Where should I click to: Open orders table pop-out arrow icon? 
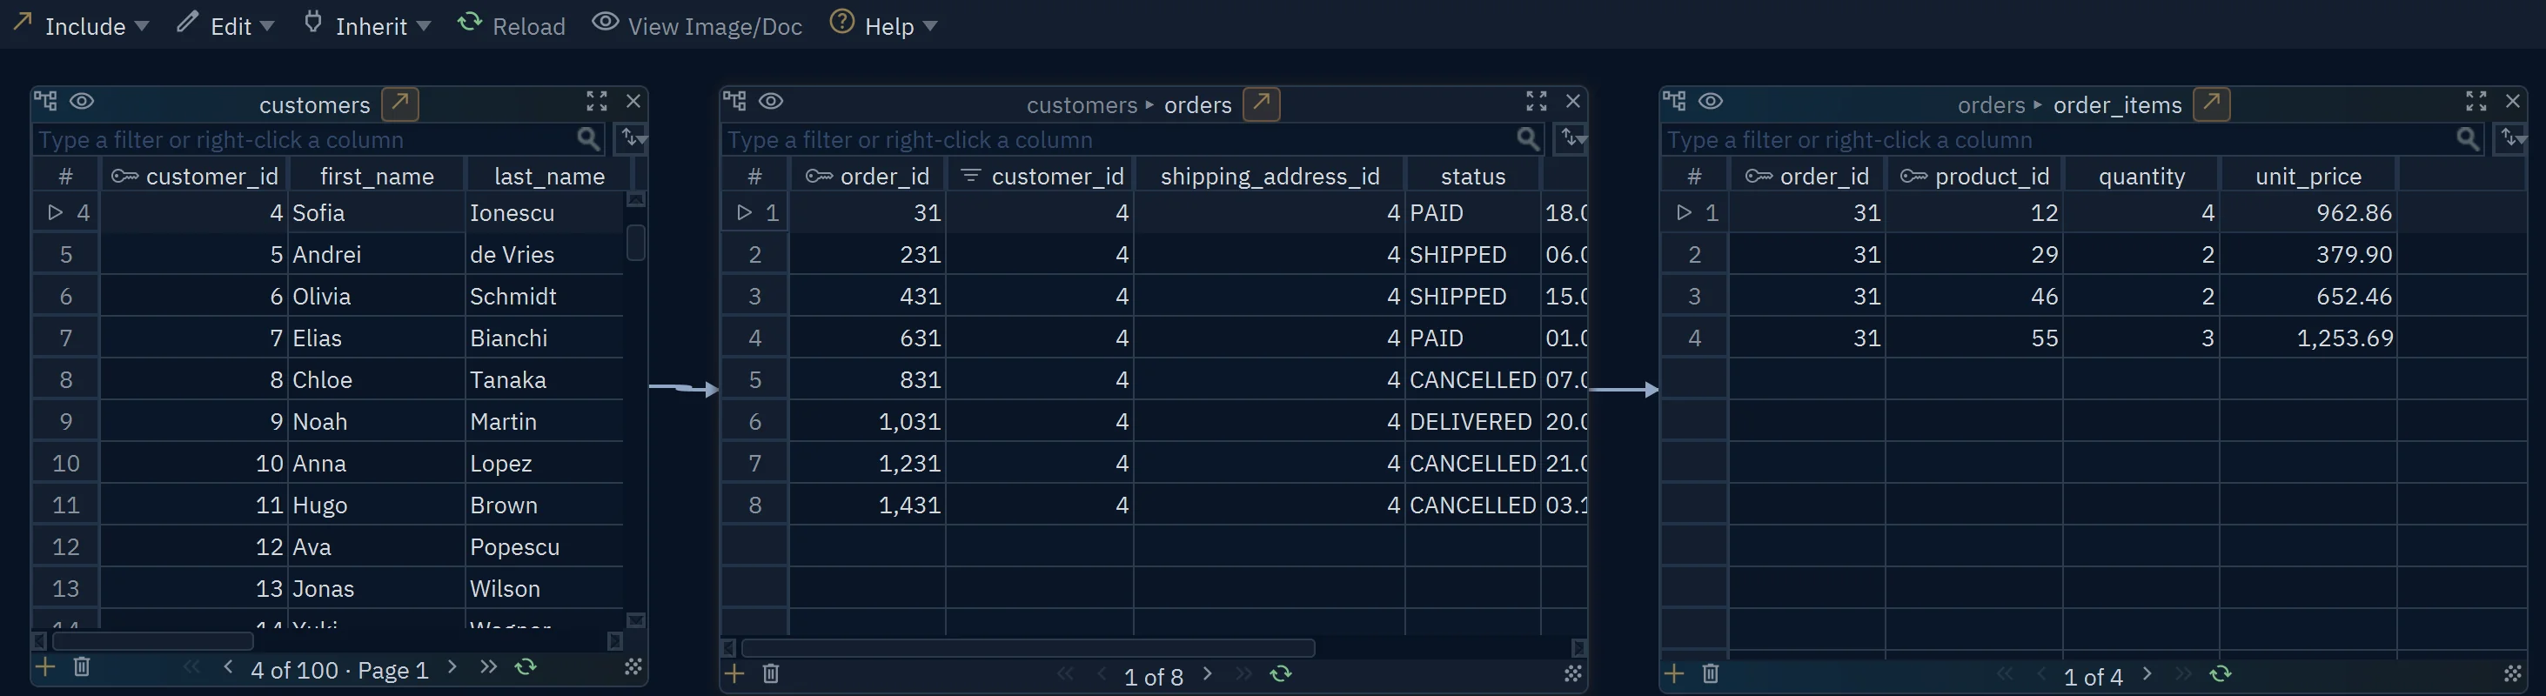[1261, 104]
